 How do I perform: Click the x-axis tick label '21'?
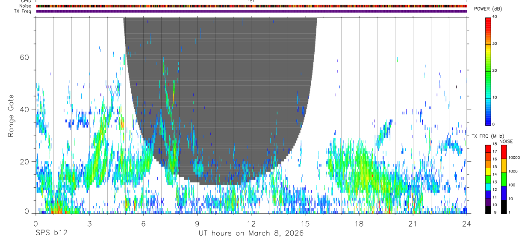tap(413, 223)
